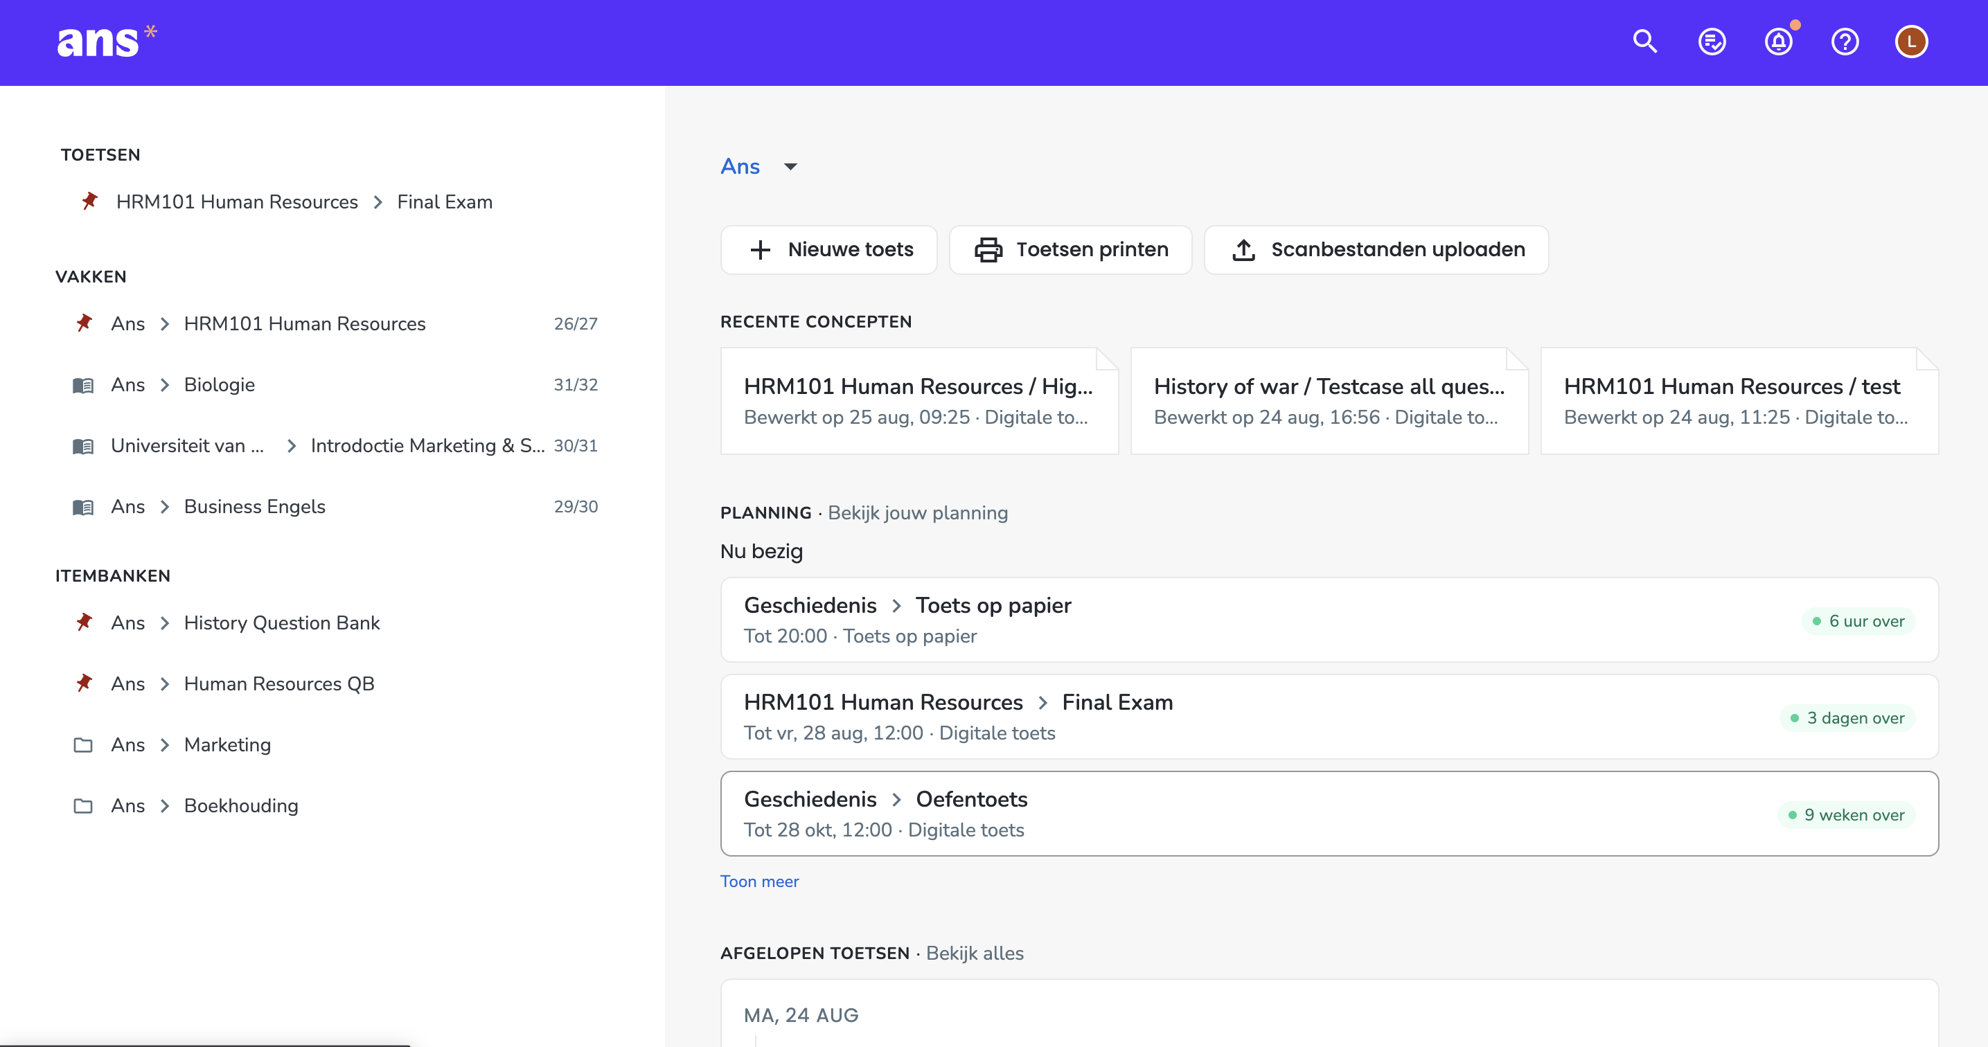Open History Question Bank item bank
1988x1047 pixels.
(282, 623)
